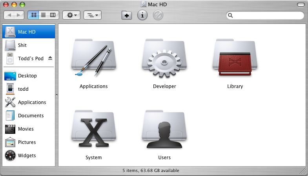Click the New Folder toolbar icon
308x176 pixels.
tap(127, 15)
